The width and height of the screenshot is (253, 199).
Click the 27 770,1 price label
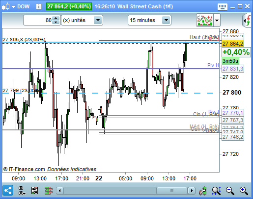pos(233,113)
